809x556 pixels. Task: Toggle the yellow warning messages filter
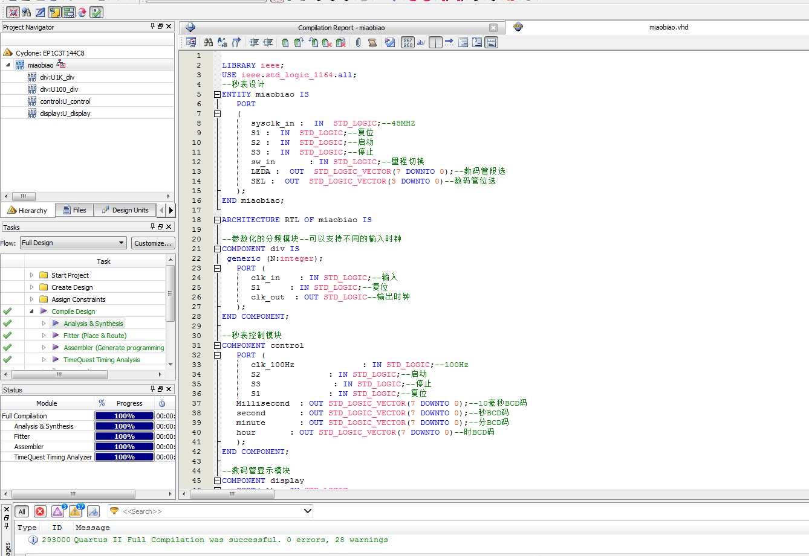(x=76, y=511)
